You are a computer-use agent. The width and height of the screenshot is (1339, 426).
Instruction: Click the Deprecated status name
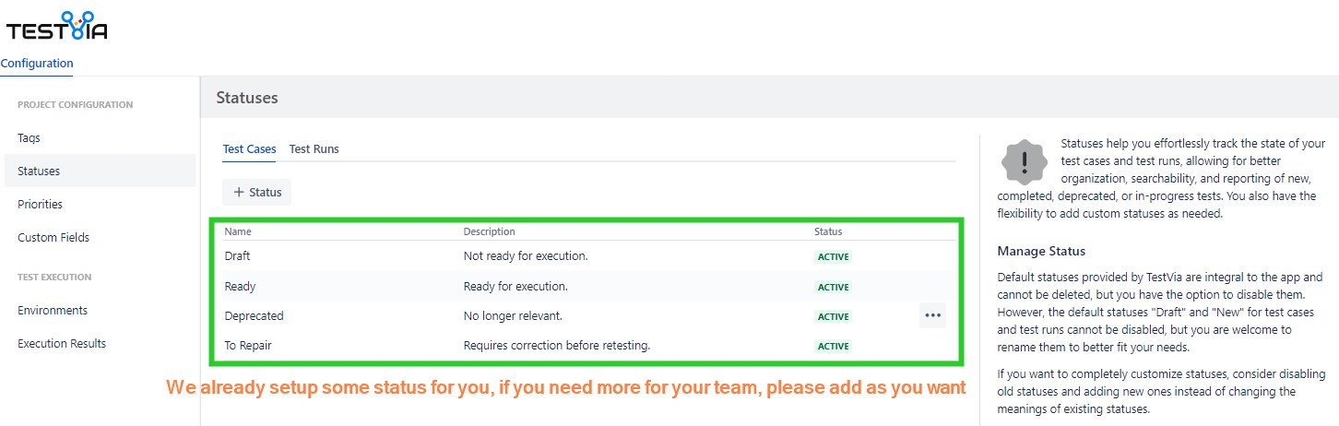point(255,316)
